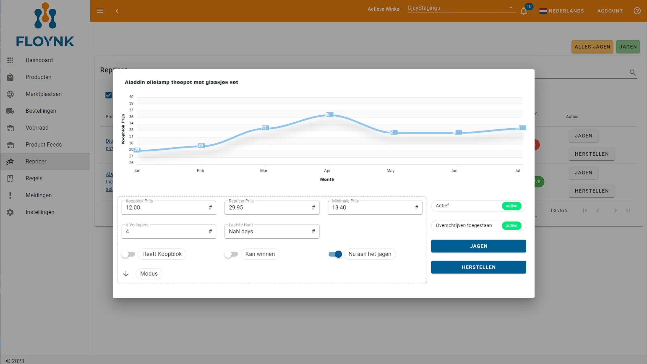Go to next table page

click(x=615, y=211)
